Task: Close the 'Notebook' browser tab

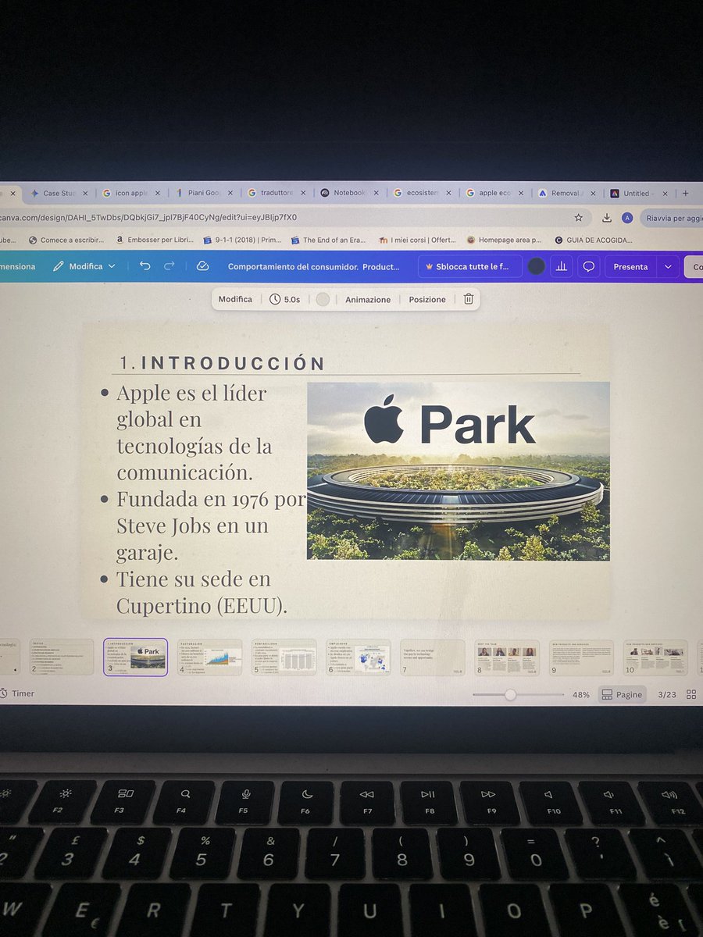Action: [x=376, y=193]
